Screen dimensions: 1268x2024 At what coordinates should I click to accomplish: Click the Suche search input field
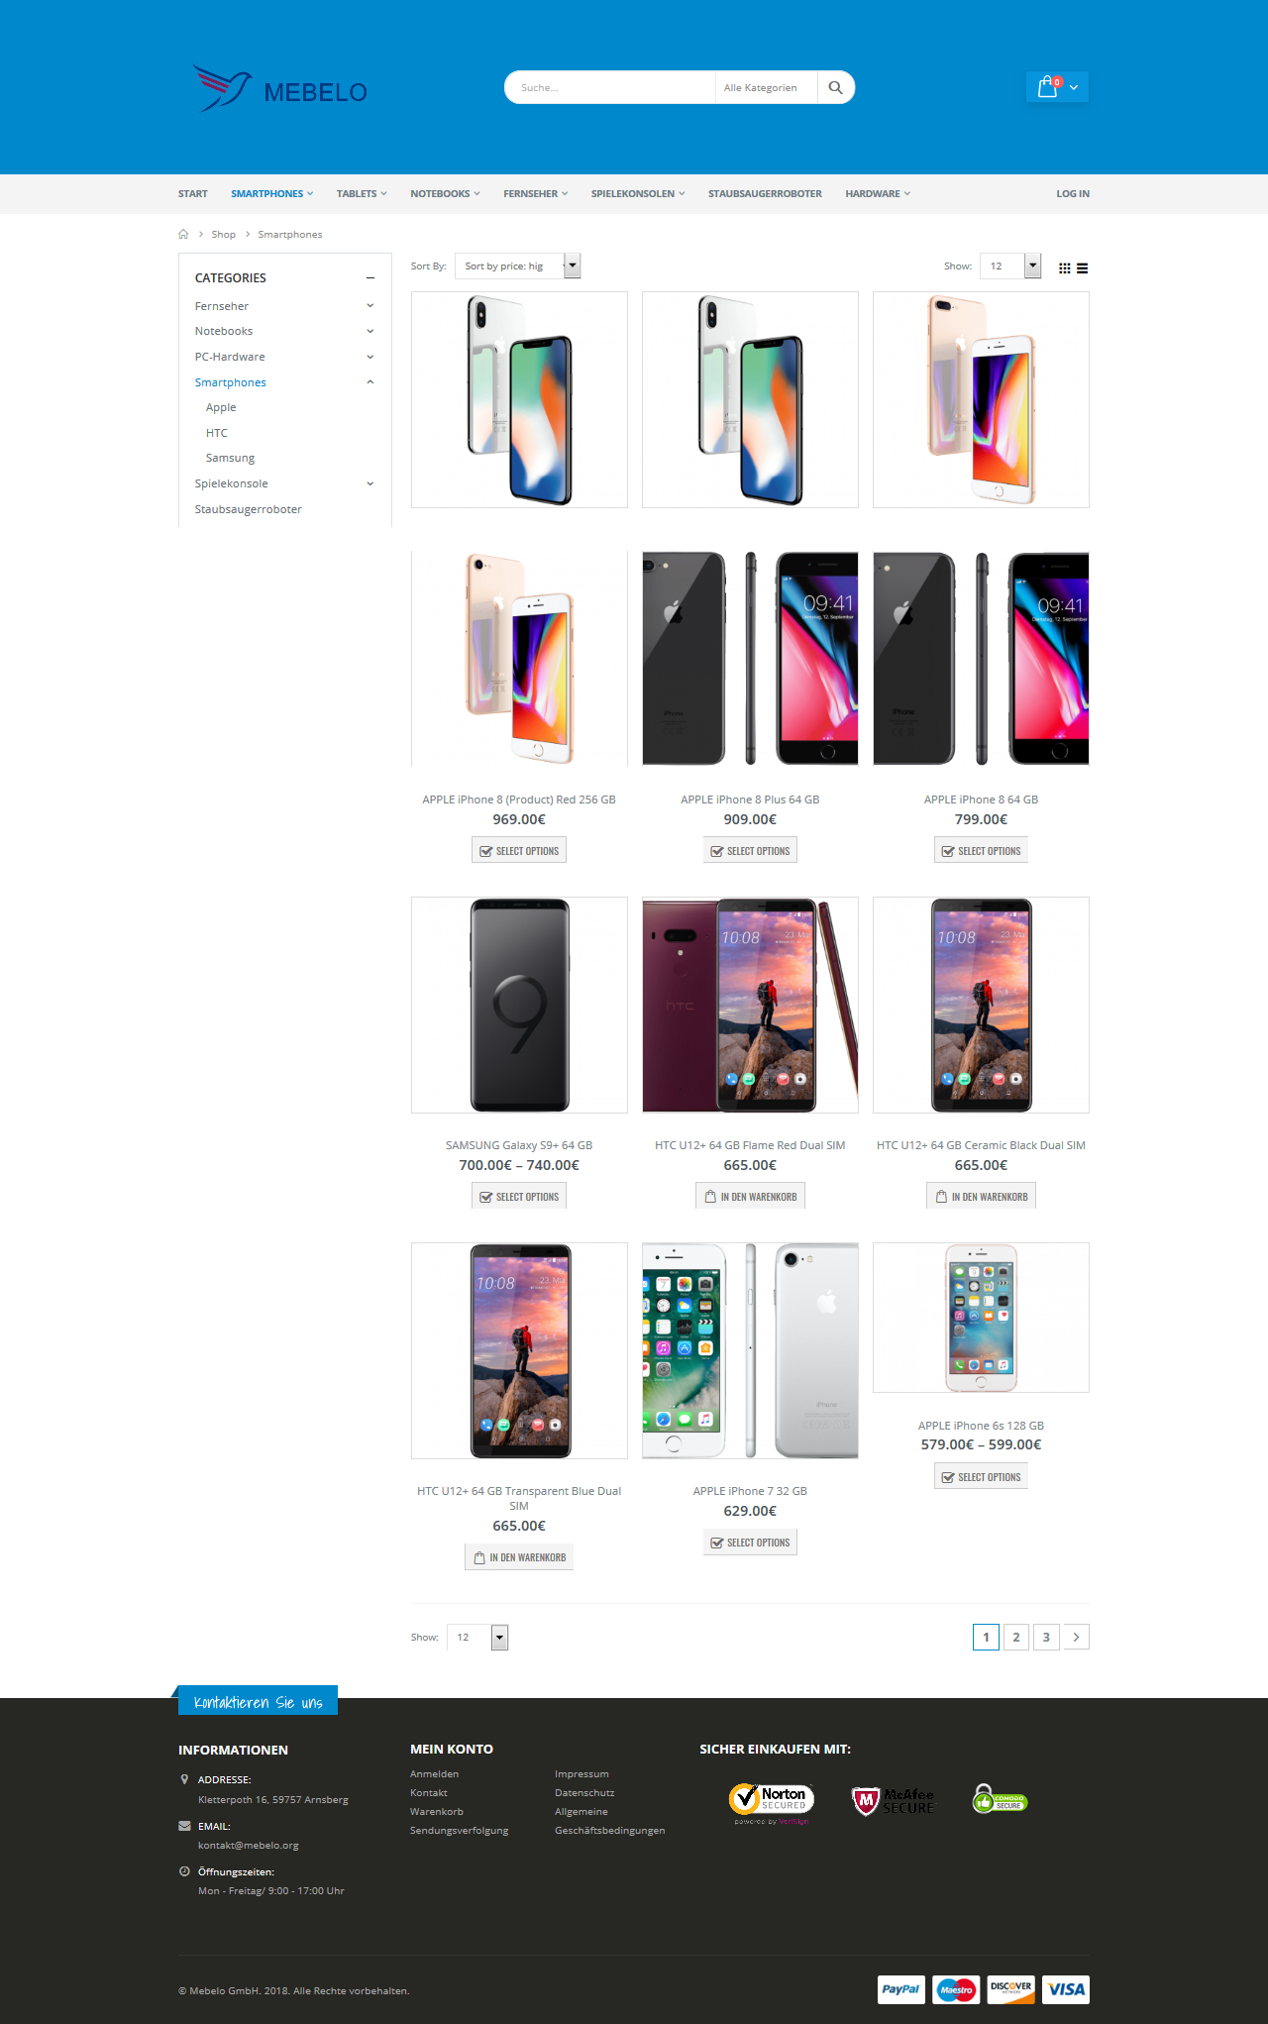click(609, 87)
